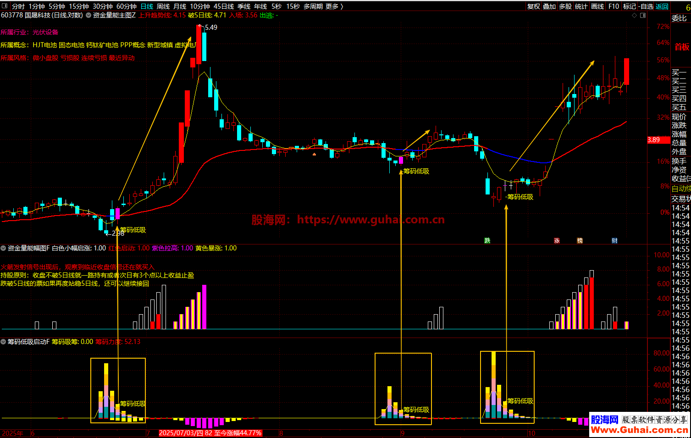Click the diamond icon above the price axis
691x438 pixels.
[x=635, y=15]
